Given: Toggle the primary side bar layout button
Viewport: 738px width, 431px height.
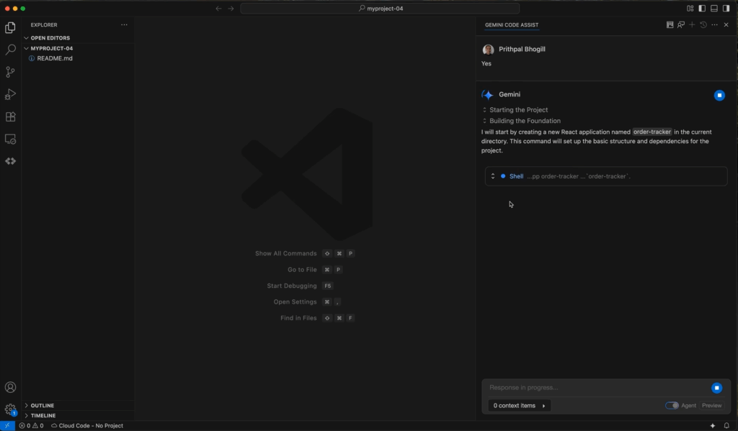Looking at the screenshot, I should [x=702, y=9].
